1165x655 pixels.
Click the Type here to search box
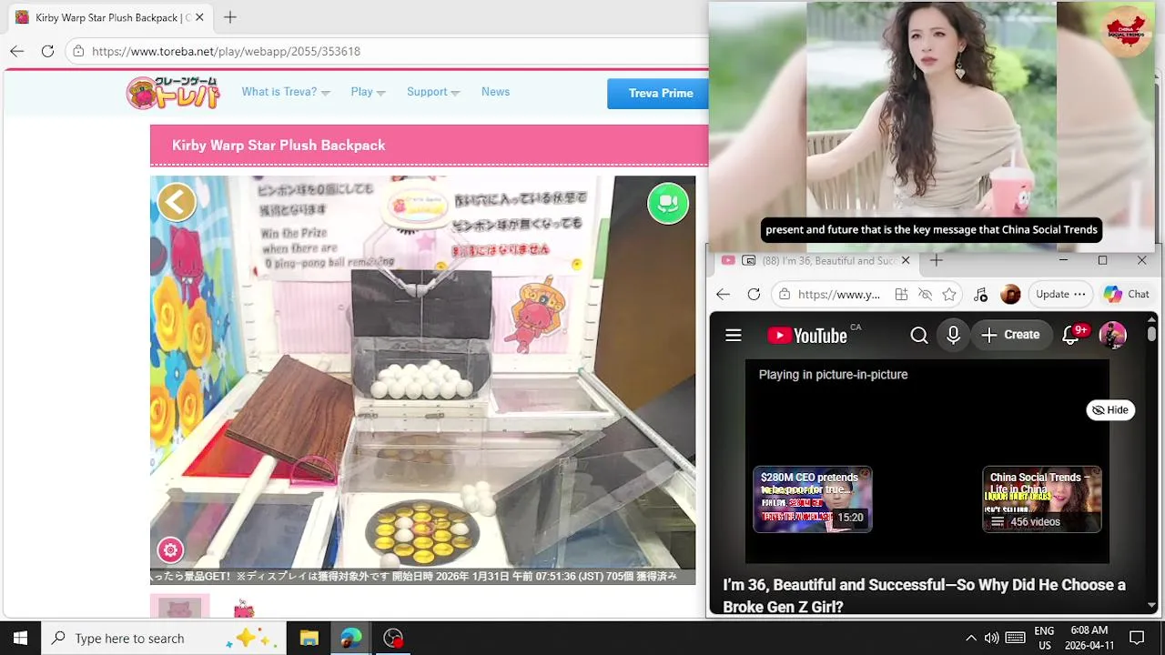tap(164, 639)
